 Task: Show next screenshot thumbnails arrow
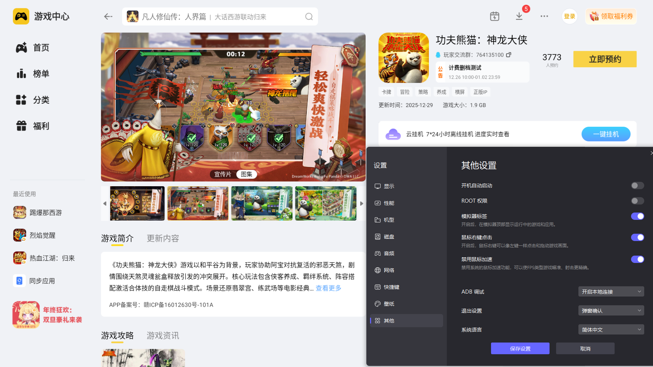[x=362, y=203]
